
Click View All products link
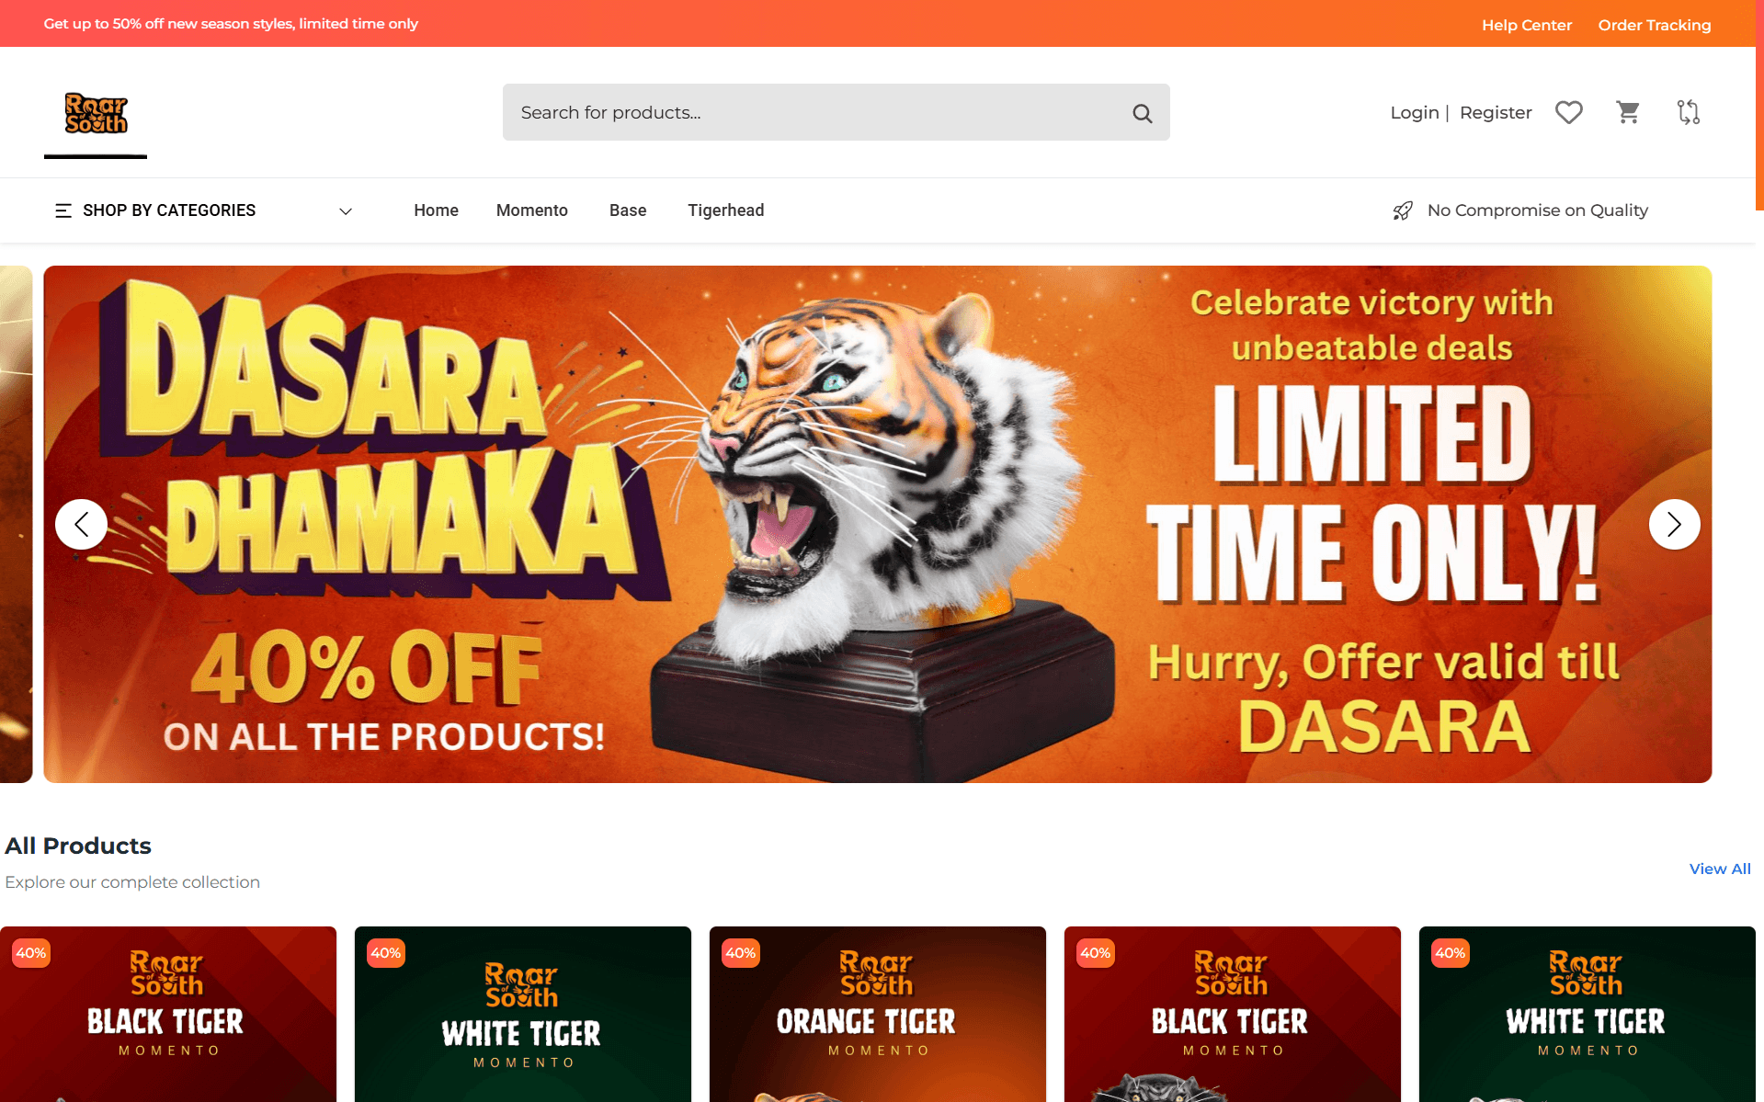point(1720,869)
